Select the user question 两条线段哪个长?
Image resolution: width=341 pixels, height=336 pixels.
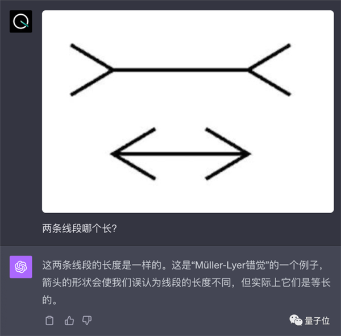pyautogui.click(x=80, y=229)
